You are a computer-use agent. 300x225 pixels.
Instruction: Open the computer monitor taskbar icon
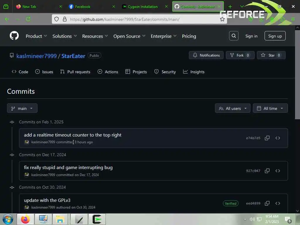point(43,219)
